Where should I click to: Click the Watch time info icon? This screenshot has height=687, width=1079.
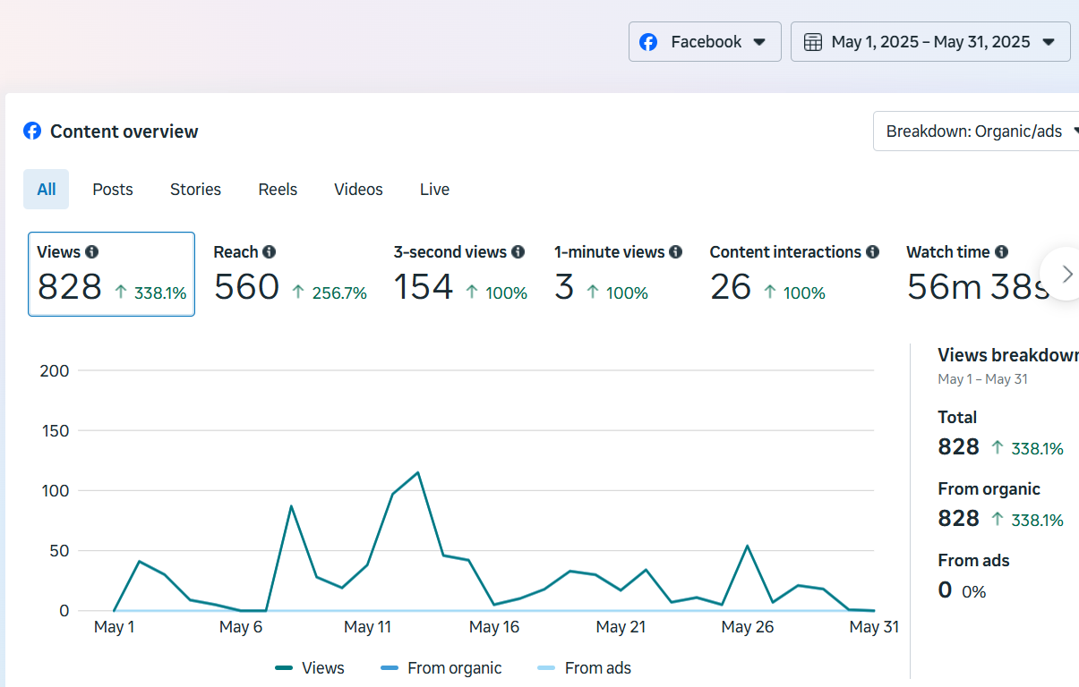[x=1001, y=252]
